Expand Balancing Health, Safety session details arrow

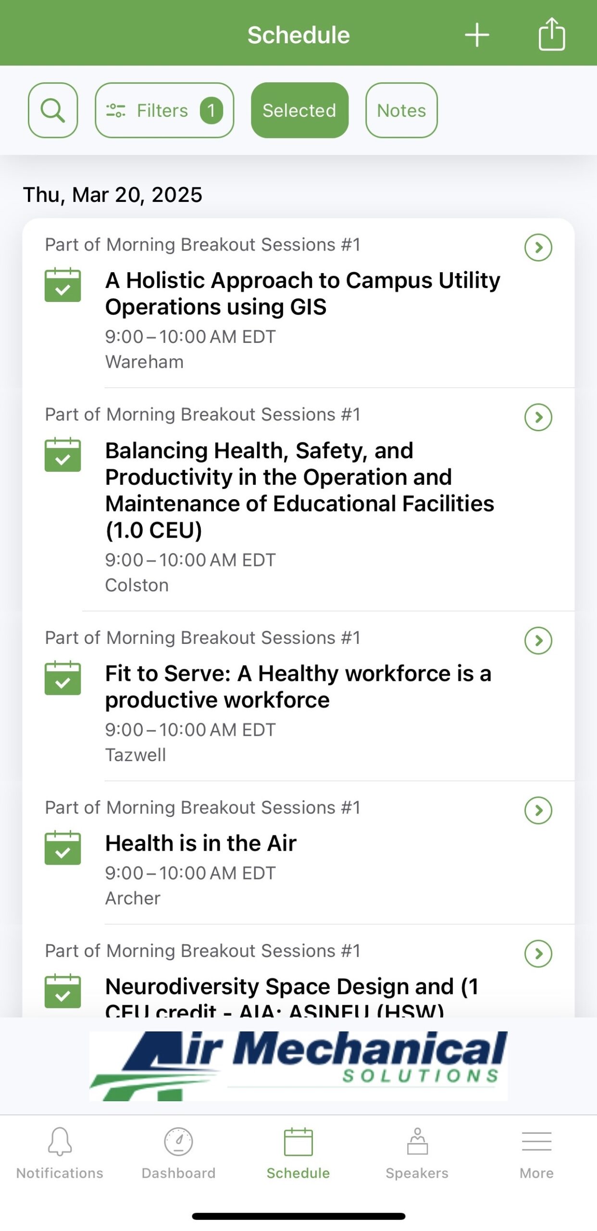pyautogui.click(x=538, y=417)
